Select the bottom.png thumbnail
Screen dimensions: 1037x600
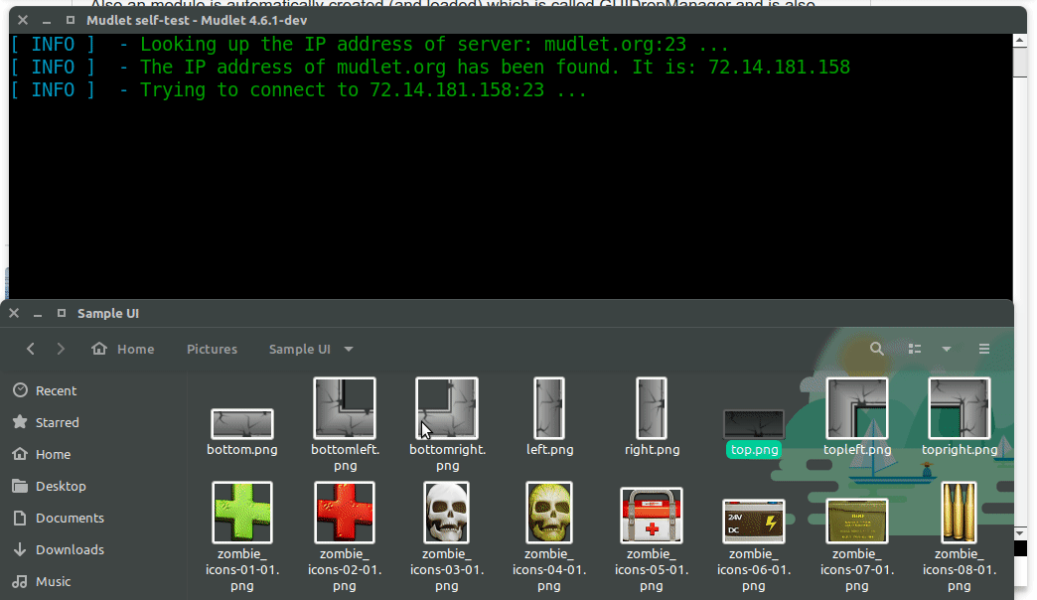(242, 423)
